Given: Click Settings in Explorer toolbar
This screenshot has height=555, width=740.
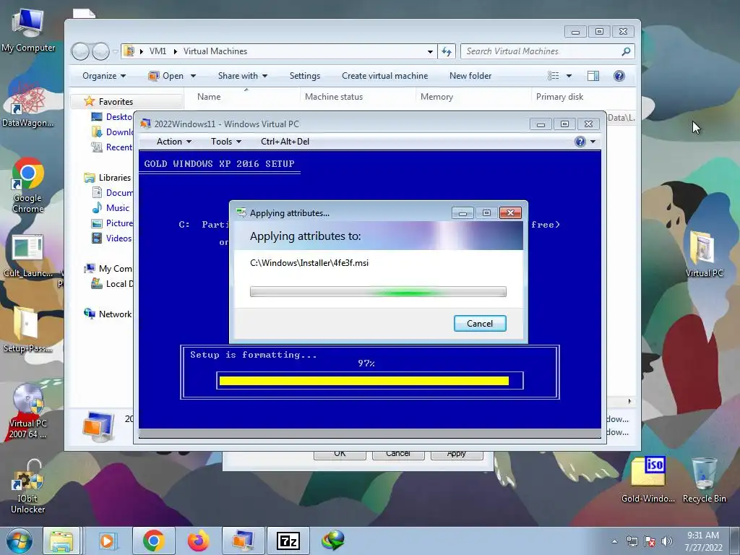Looking at the screenshot, I should [305, 76].
